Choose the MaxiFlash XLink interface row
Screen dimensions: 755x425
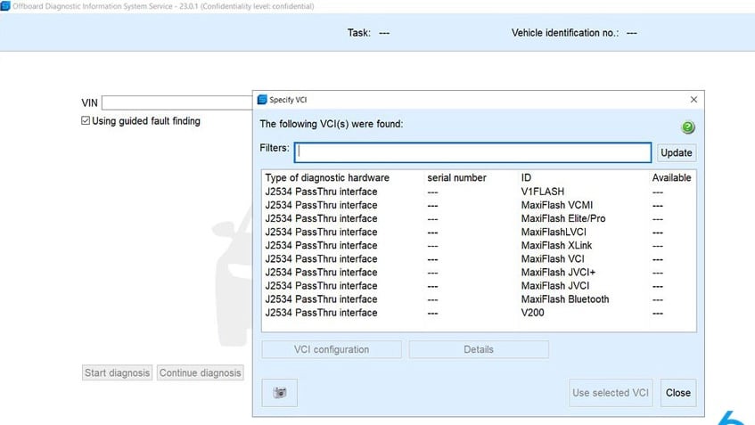[478, 245]
